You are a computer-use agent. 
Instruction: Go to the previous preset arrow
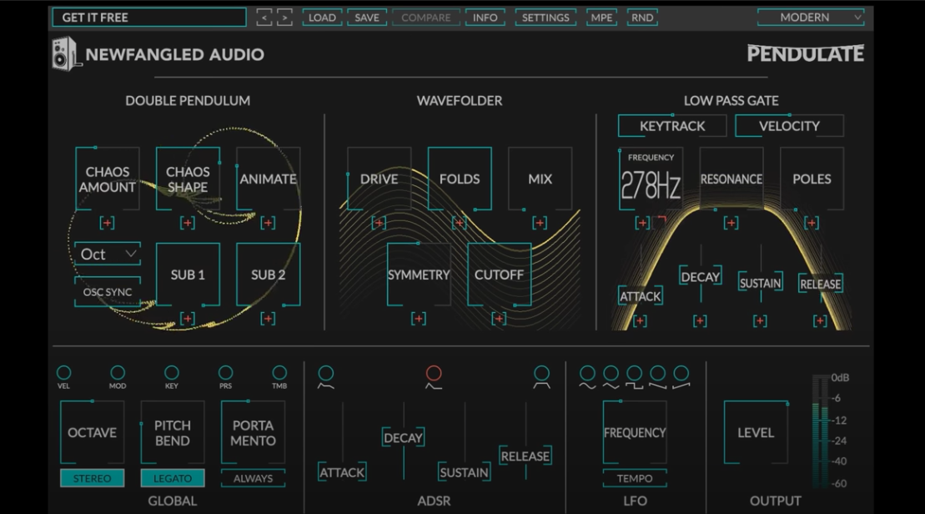(x=264, y=18)
